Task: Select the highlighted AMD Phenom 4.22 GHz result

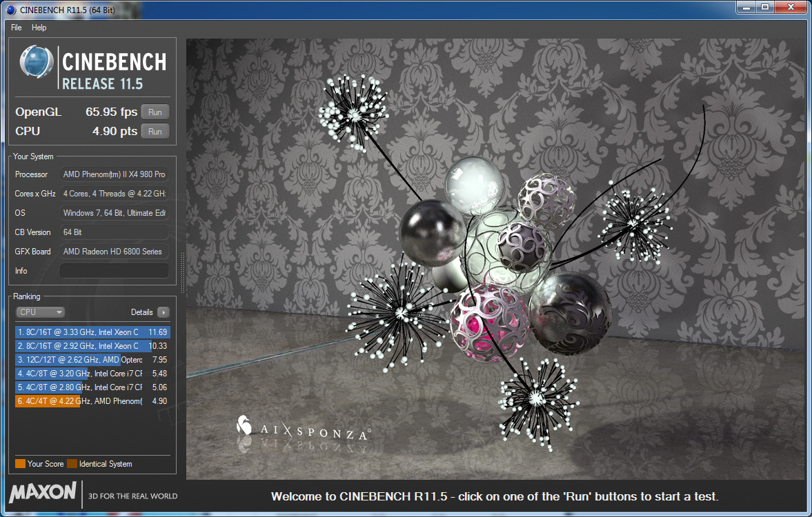Action: coord(92,401)
